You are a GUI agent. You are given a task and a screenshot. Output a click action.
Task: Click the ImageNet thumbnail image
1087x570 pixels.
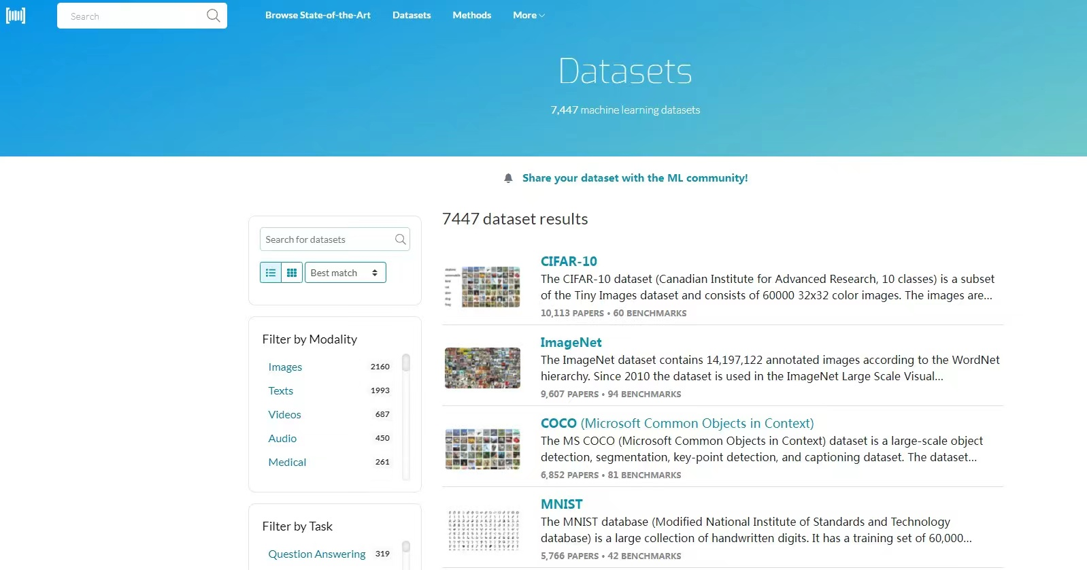(x=482, y=368)
